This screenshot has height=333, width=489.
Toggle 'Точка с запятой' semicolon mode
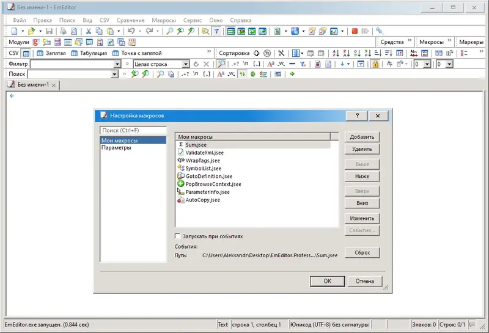pyautogui.click(x=137, y=53)
